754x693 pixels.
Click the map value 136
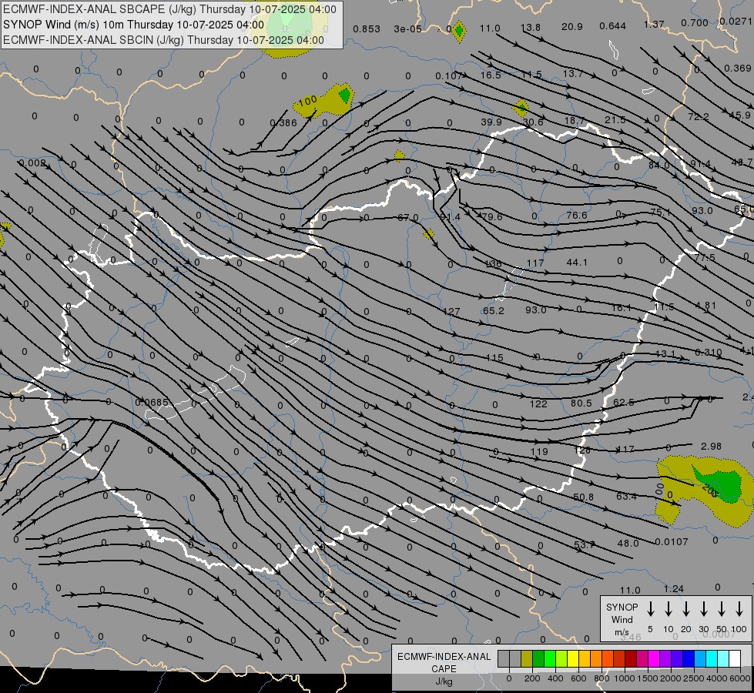pyautogui.click(x=494, y=264)
